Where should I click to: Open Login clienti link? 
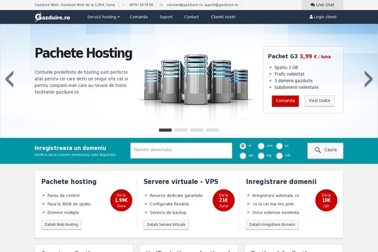pos(323,17)
